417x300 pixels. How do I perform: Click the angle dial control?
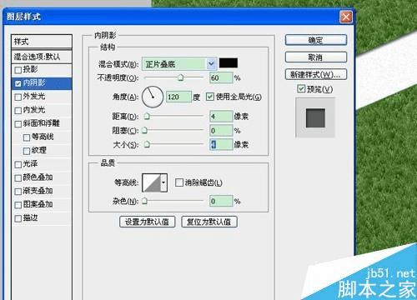[153, 97]
